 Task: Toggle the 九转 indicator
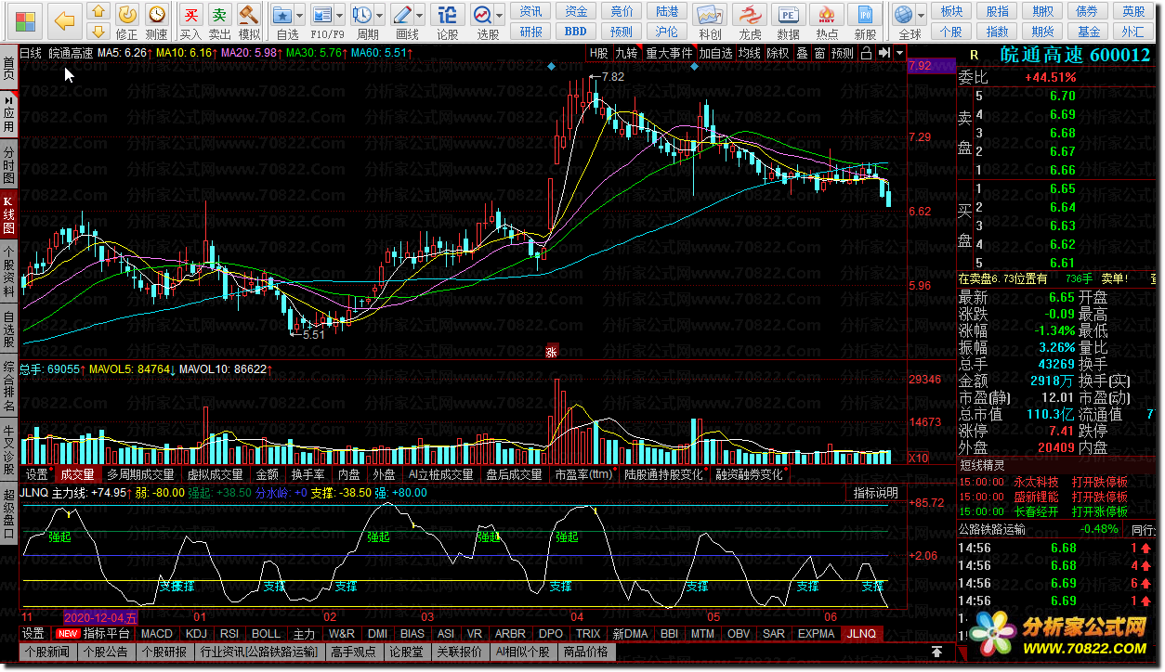(626, 53)
